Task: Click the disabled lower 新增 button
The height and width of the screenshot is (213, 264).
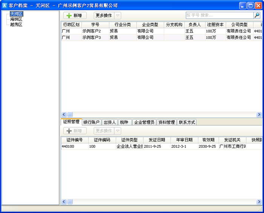Action: 75,131
